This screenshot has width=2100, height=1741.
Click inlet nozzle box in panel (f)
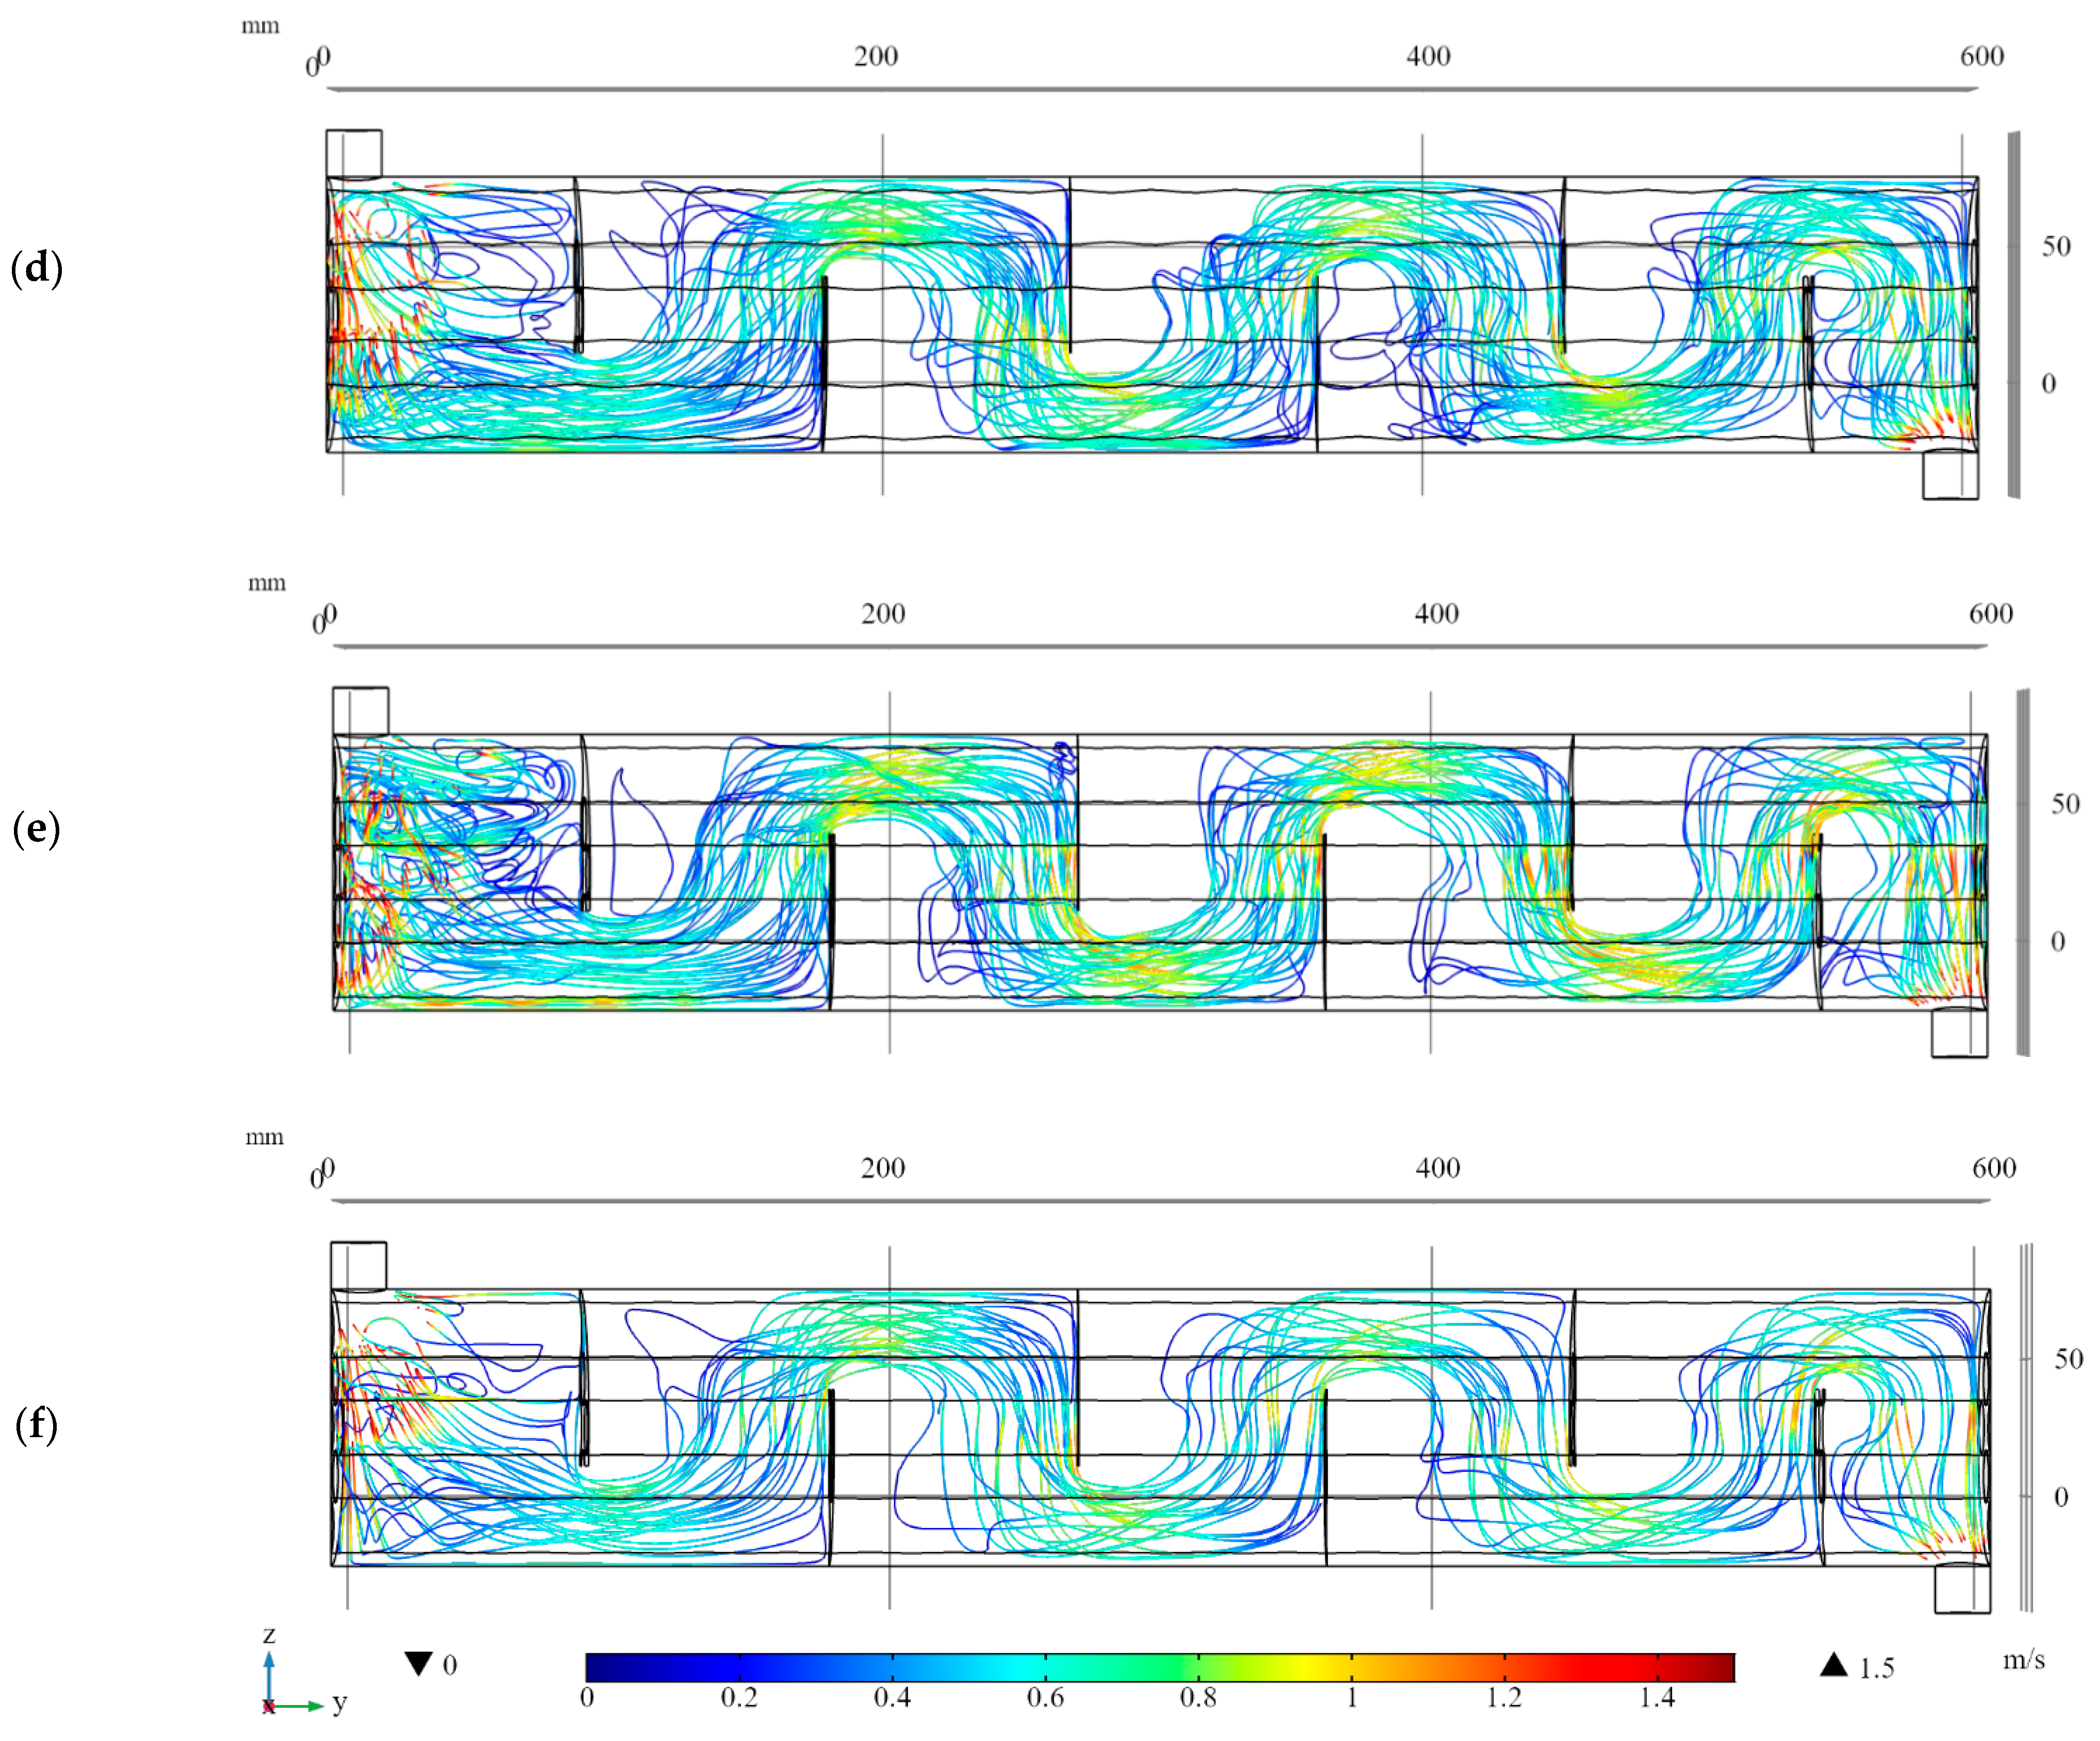tap(358, 1266)
